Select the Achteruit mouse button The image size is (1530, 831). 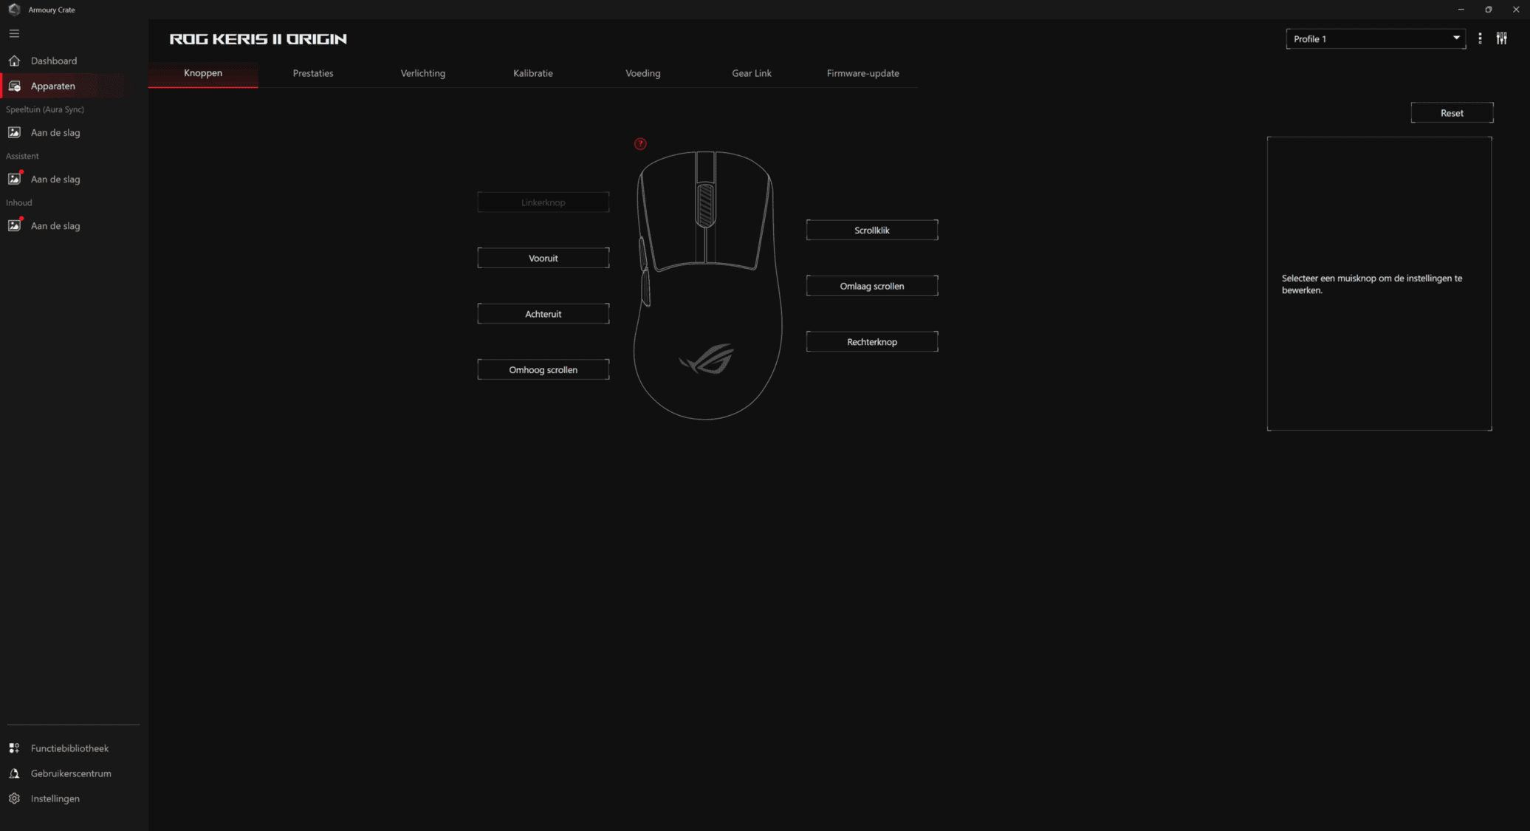coord(543,314)
